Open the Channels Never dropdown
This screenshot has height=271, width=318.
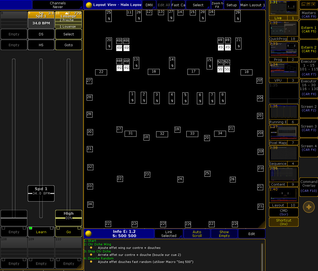[x=58, y=5]
